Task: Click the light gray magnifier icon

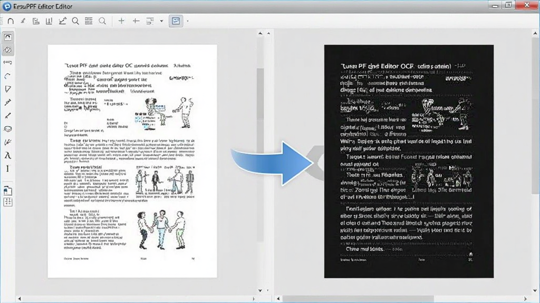Action: [x=102, y=21]
